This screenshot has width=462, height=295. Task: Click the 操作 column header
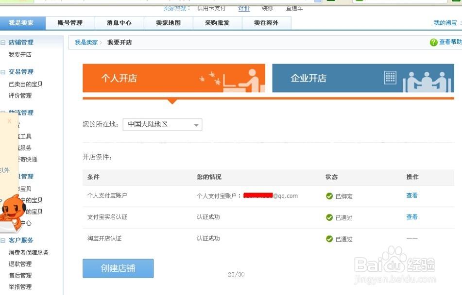pos(412,177)
